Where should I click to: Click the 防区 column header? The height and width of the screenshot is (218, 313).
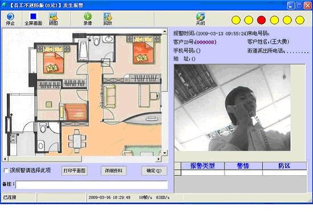[x=285, y=166]
